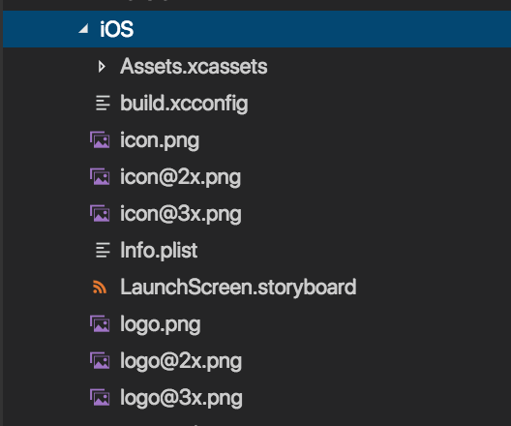Click the image icon next to icon@3x.png
Image resolution: width=511 pixels, height=426 pixels.
click(100, 214)
